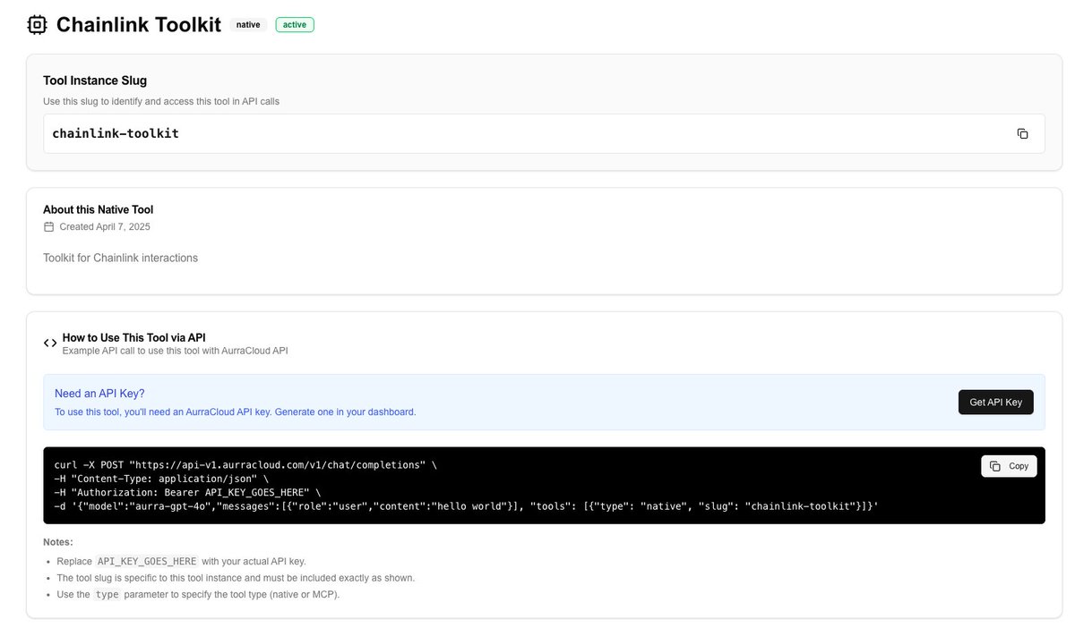Click the Authorization Bearer line in code
This screenshot has height=628, width=1075.
pos(187,493)
